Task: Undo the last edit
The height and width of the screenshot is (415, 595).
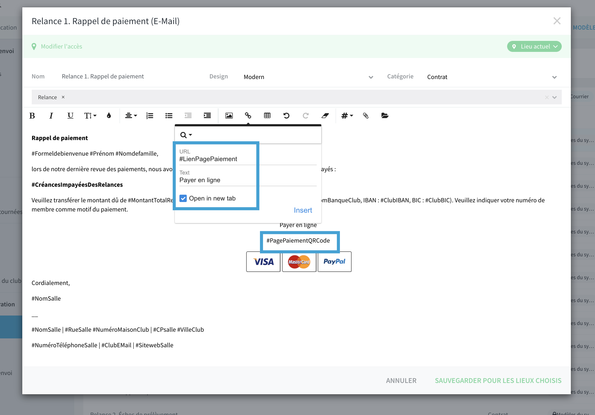Action: coord(286,116)
